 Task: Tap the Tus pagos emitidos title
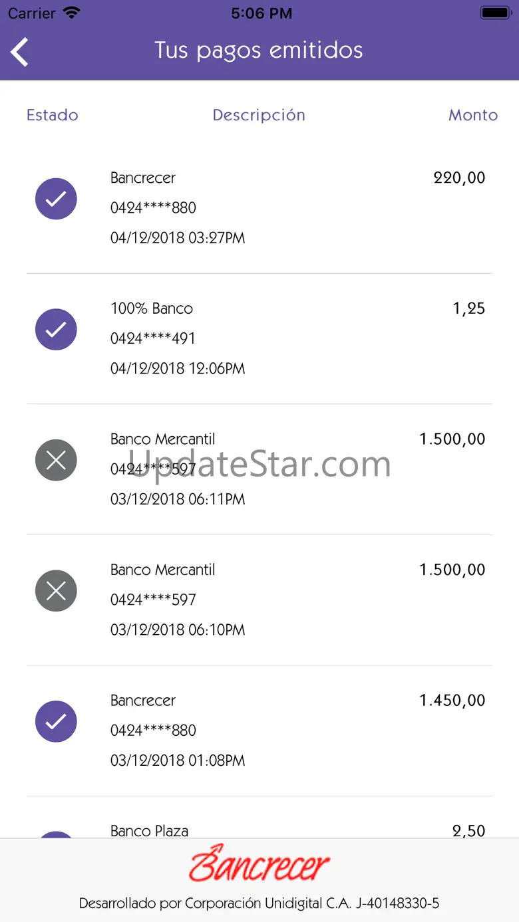click(259, 51)
